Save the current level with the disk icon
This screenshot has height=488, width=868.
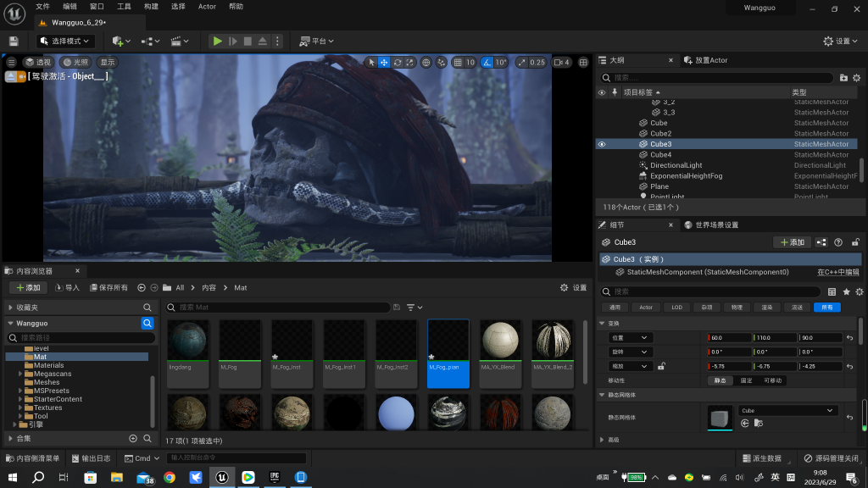(14, 41)
